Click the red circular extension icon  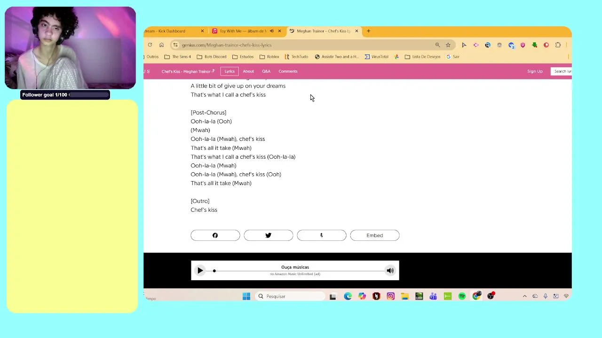(x=546, y=45)
